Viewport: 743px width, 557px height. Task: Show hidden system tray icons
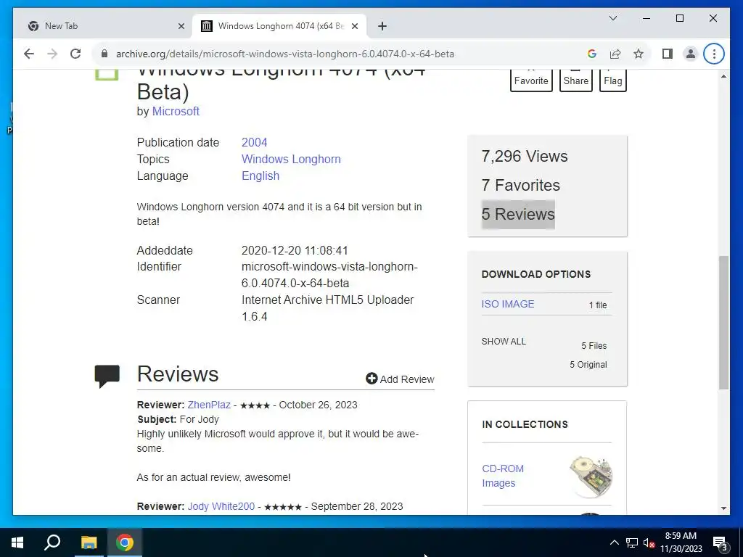click(614, 542)
